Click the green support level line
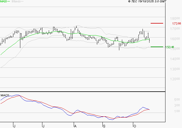The height and width of the screenshot is (128, 182). point(157,47)
